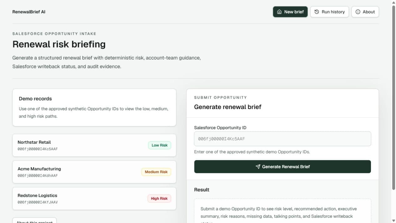Viewport: 396px width, 223px height.
Task: Click the scrollbar down arrow
Action: point(393,220)
